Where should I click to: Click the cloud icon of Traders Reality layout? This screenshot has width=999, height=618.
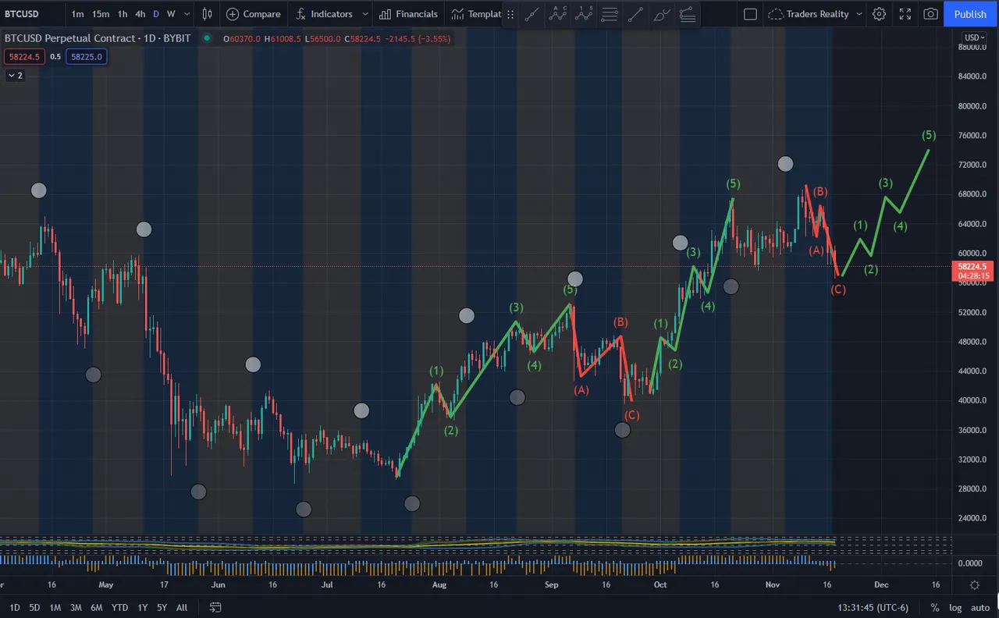tap(774, 14)
